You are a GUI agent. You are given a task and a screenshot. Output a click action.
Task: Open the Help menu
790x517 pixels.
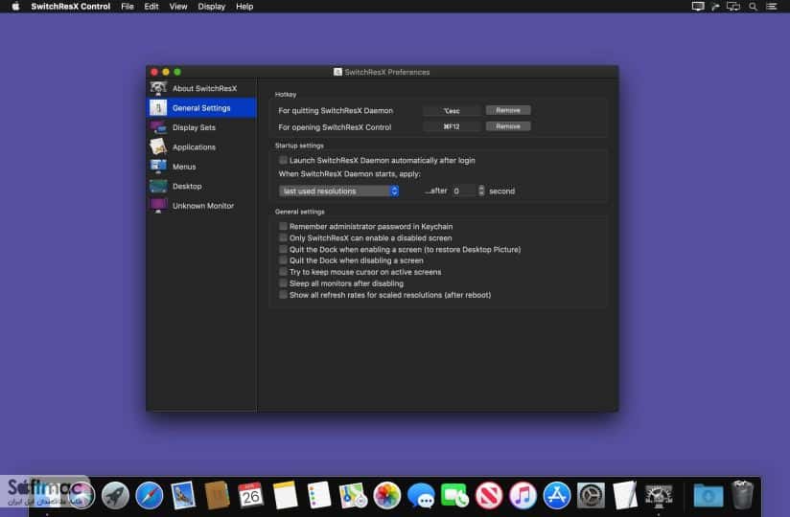coord(244,7)
